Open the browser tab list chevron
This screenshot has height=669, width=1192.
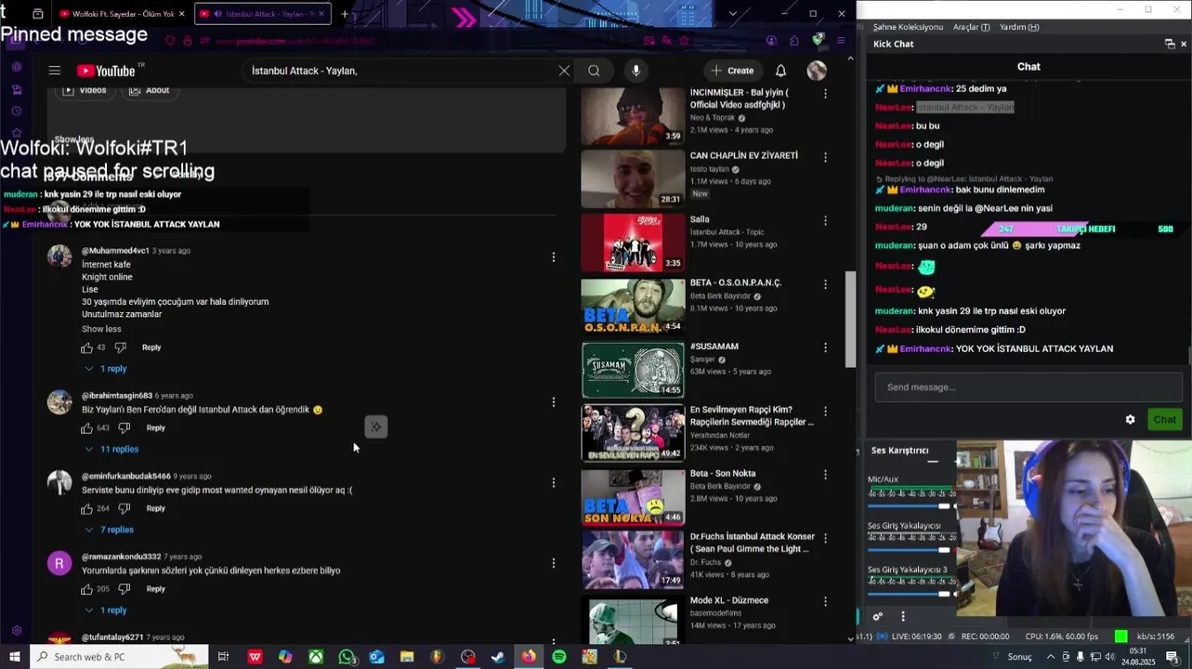point(732,14)
